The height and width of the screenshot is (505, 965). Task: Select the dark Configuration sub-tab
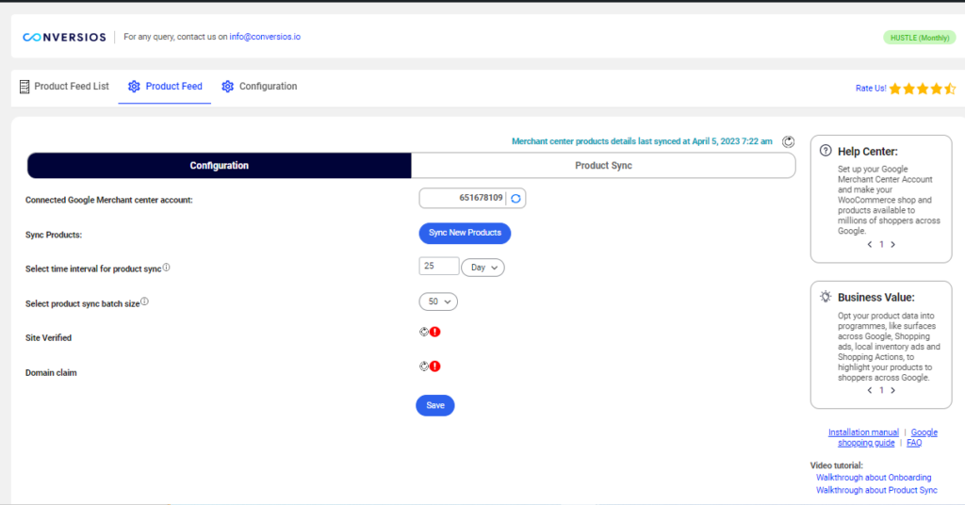click(x=219, y=166)
